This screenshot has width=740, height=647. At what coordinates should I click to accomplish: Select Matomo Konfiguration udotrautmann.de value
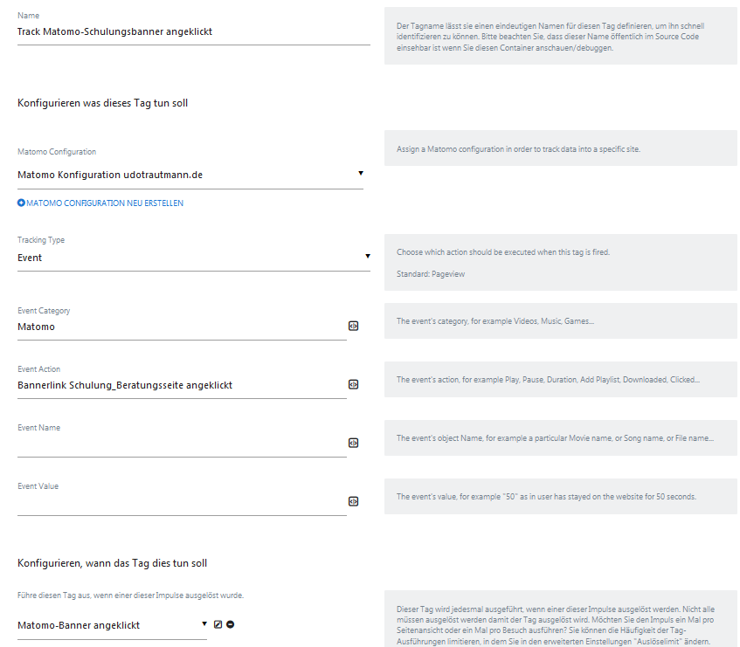[110, 175]
